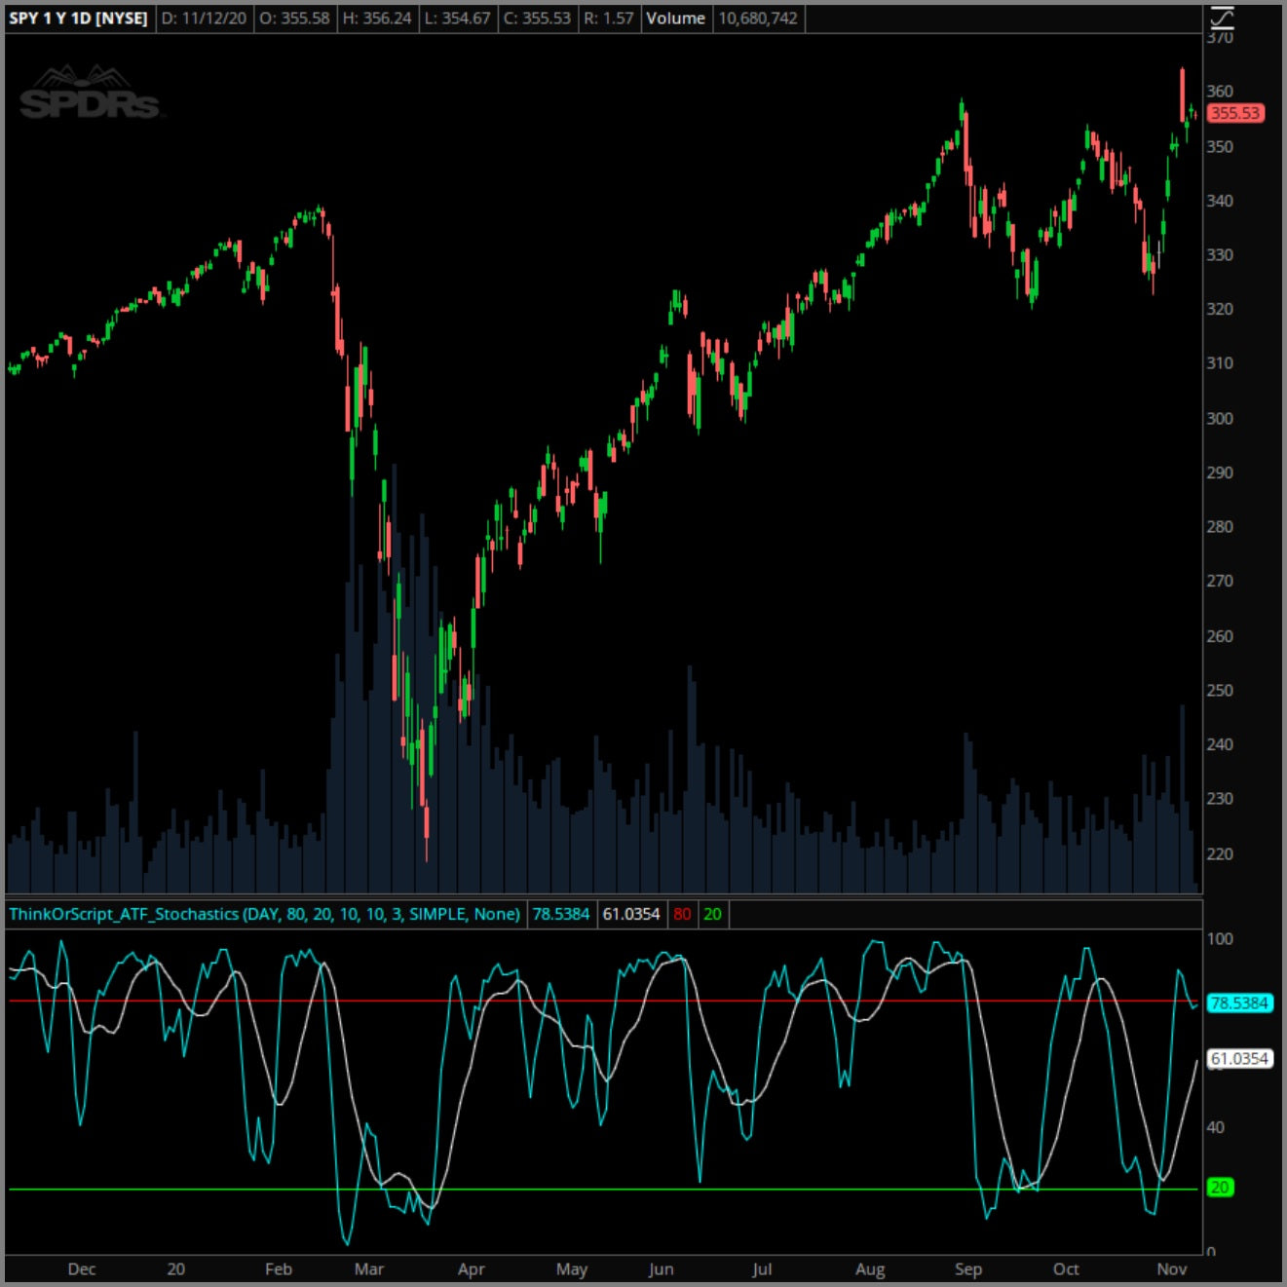Click the cyan 78.5384 bubble on stochastic axis
1287x1287 pixels.
click(x=1239, y=1003)
